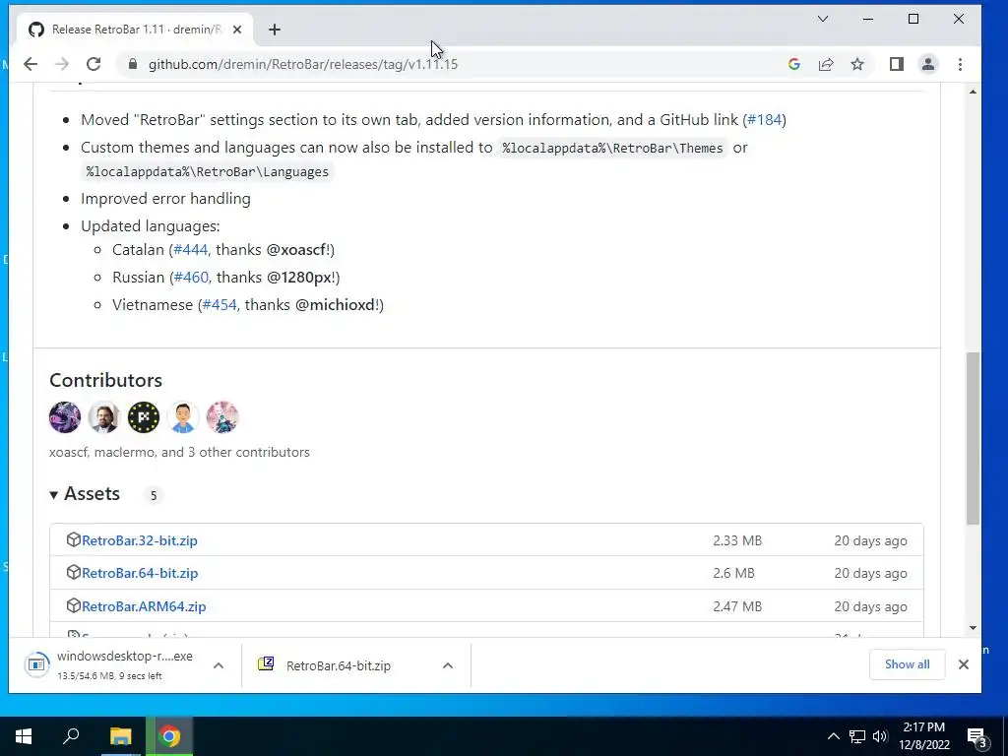Open the Windows Start menu
This screenshot has height=756, width=1008.
(24, 736)
